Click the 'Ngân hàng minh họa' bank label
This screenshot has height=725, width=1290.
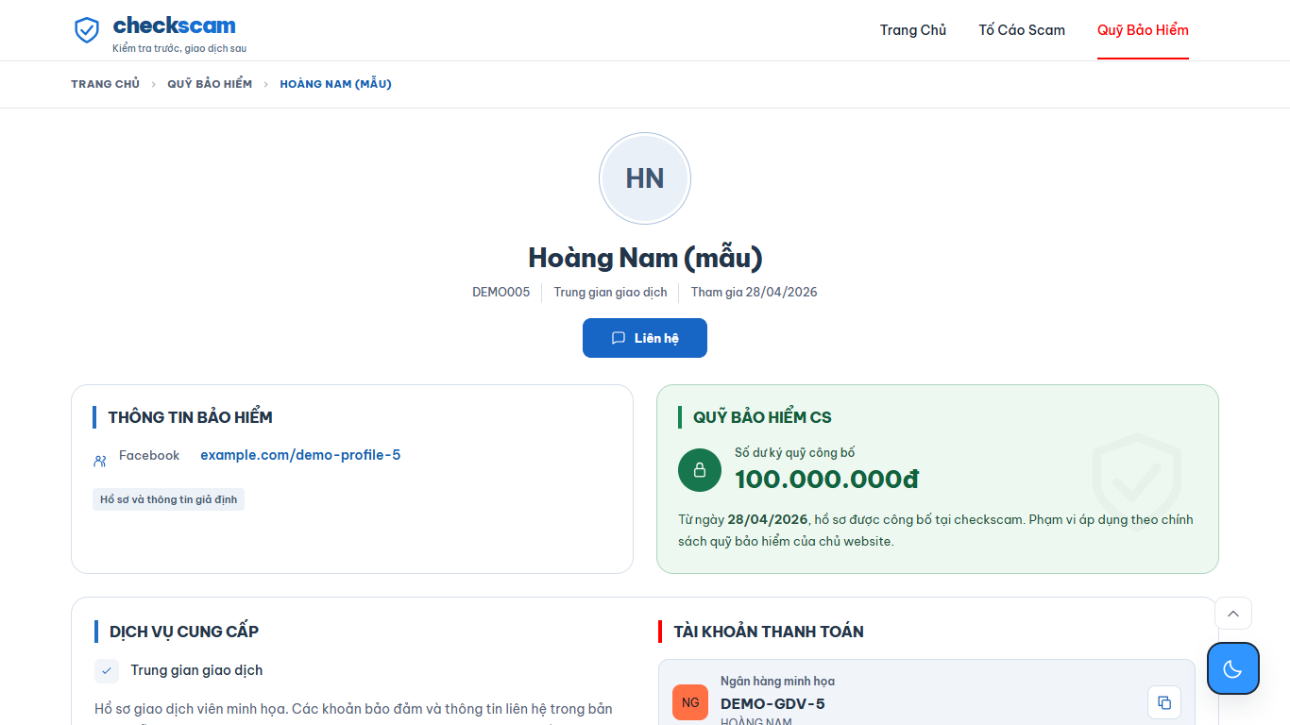point(777,682)
